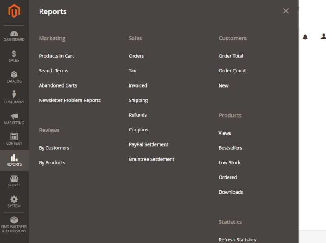Viewport: 326px width, 243px height.
Task: Open the Stores section
Action: point(14,181)
